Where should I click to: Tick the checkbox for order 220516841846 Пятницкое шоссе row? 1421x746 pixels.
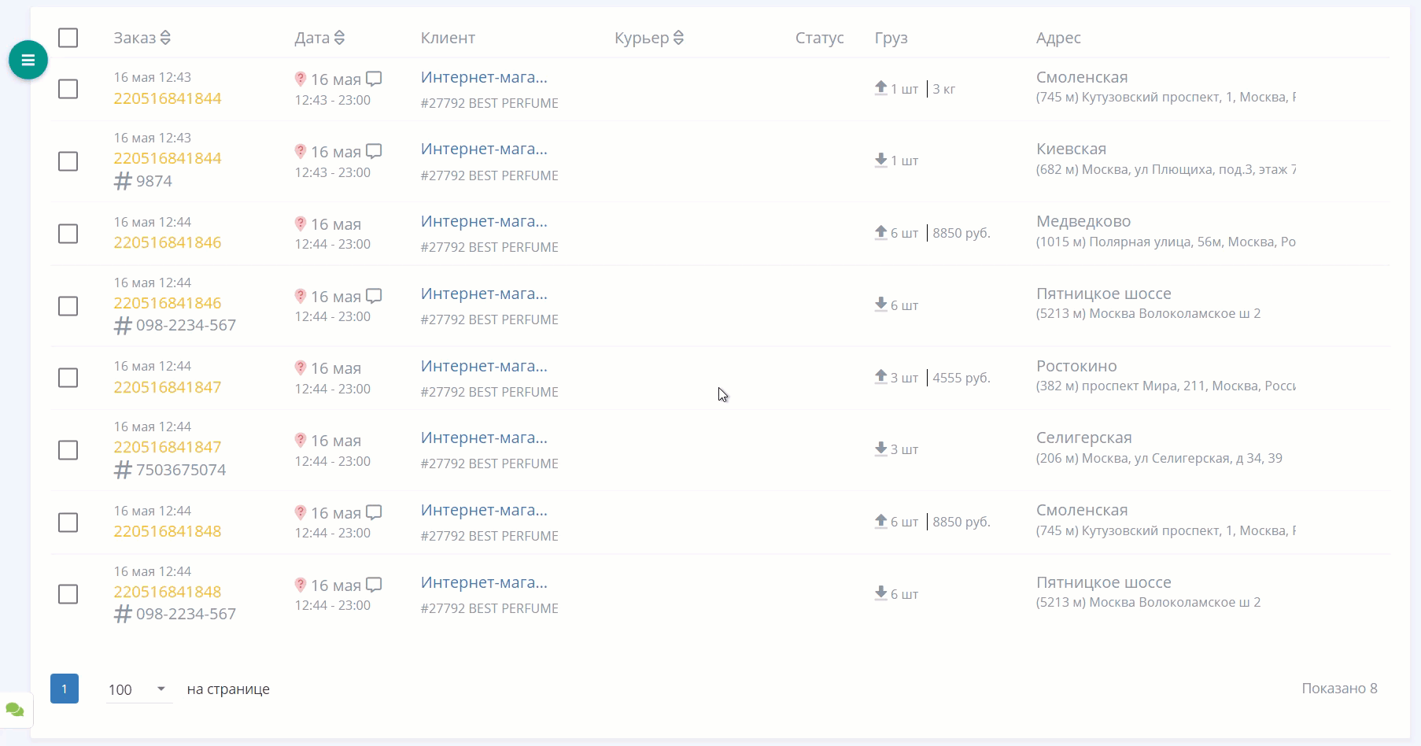tap(68, 306)
